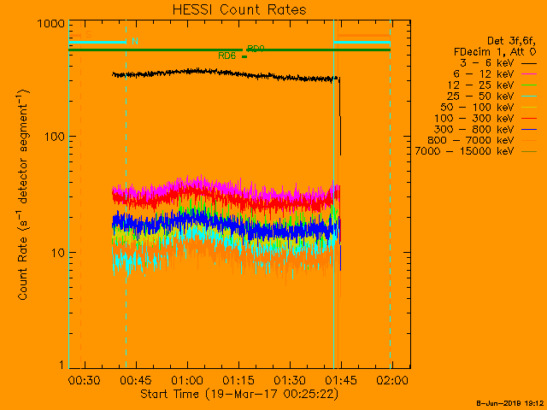Click the 'RD0' decimation marker label

pyautogui.click(x=256, y=49)
